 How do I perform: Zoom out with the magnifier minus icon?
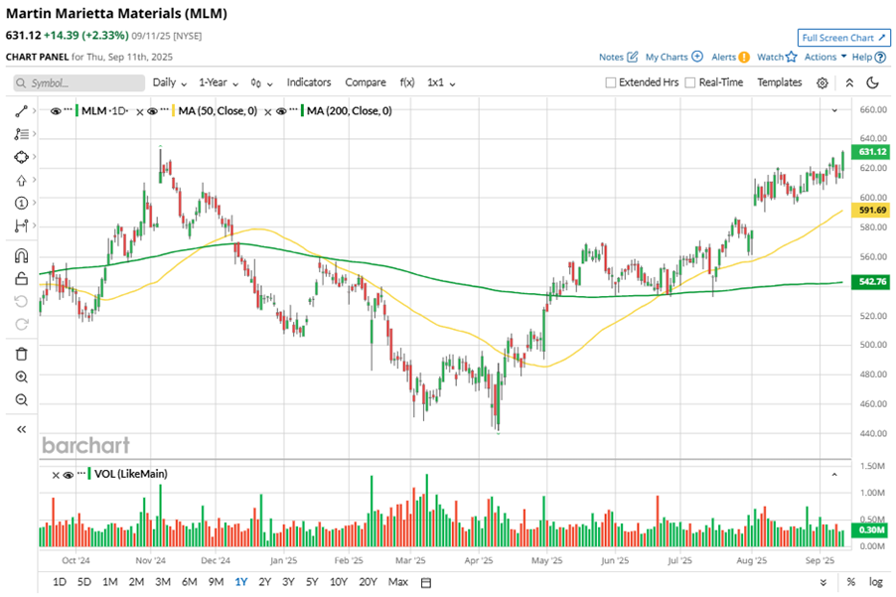[x=21, y=400]
